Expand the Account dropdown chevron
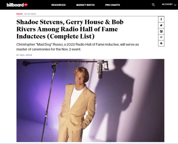Image resolution: width=178 pixels, height=144 pixels. pyautogui.click(x=175, y=5)
